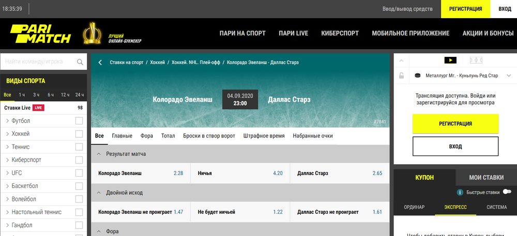Screen dimensions: 517x236
Task: Click the team/player search field
Action: click(39, 62)
